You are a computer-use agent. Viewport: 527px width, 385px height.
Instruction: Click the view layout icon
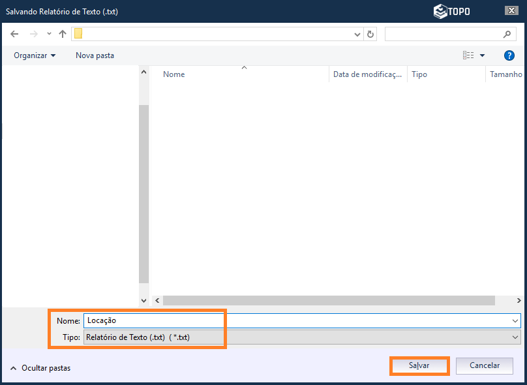click(468, 55)
